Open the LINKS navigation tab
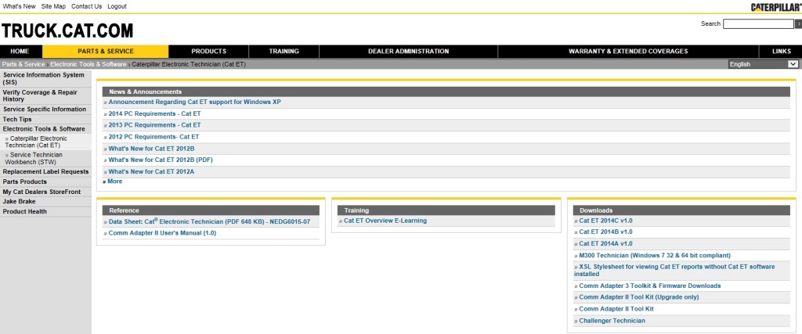Screen dimensions: 802x334 (x=781, y=52)
